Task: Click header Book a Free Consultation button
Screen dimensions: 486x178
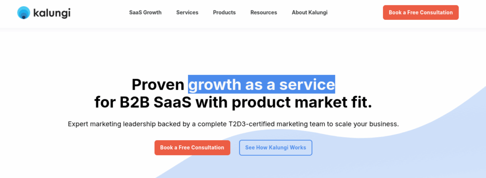Action: tap(421, 13)
